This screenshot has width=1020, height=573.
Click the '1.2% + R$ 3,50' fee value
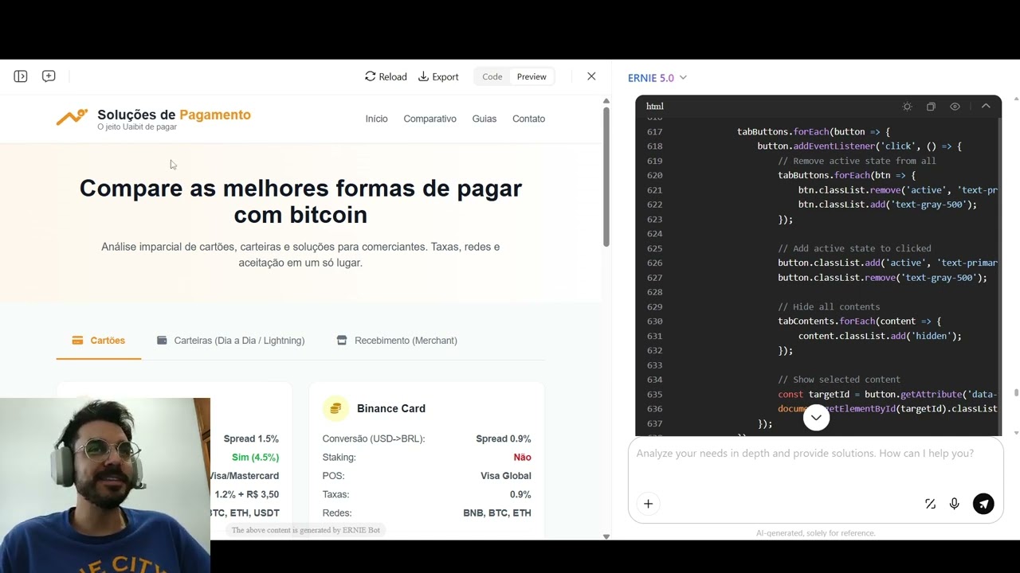pyautogui.click(x=247, y=494)
